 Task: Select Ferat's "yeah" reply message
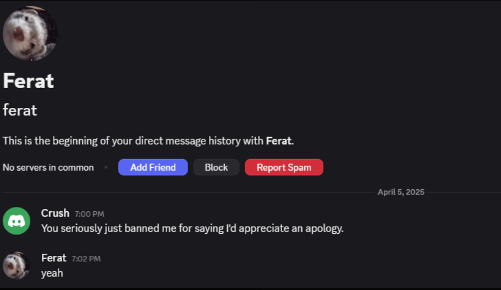(52, 273)
